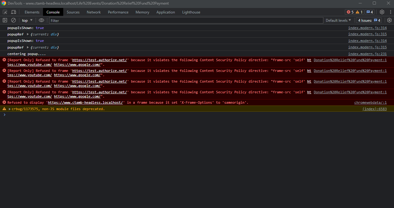
Task: Expand the crbug/1173575 warning message
Action: [x=10, y=109]
